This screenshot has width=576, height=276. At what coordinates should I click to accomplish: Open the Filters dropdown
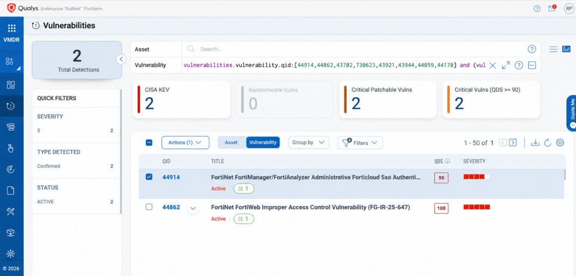(x=360, y=143)
